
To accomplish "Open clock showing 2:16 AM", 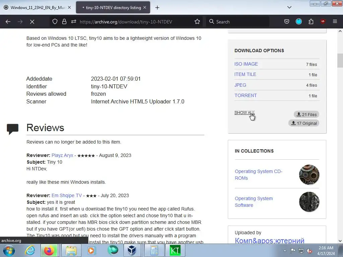I will coord(326,251).
